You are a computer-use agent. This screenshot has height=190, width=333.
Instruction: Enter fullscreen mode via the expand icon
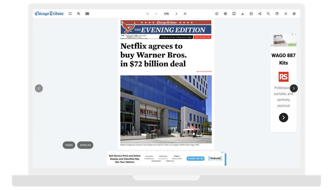(70, 14)
